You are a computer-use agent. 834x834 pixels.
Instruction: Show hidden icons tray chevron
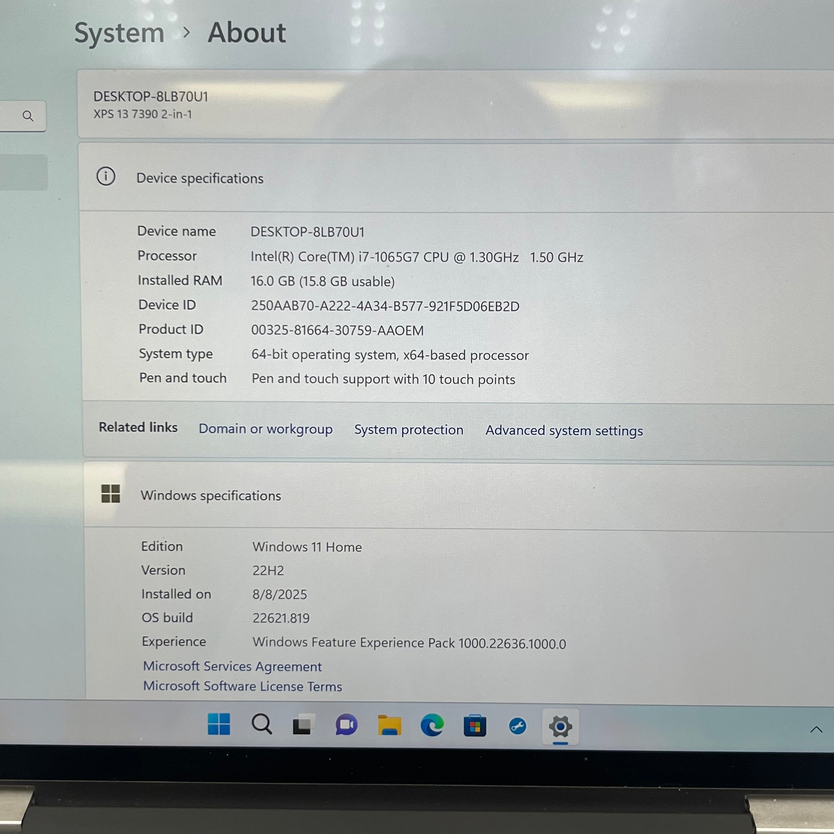click(x=816, y=729)
